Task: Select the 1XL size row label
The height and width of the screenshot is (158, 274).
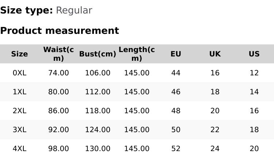Action: pos(19,92)
